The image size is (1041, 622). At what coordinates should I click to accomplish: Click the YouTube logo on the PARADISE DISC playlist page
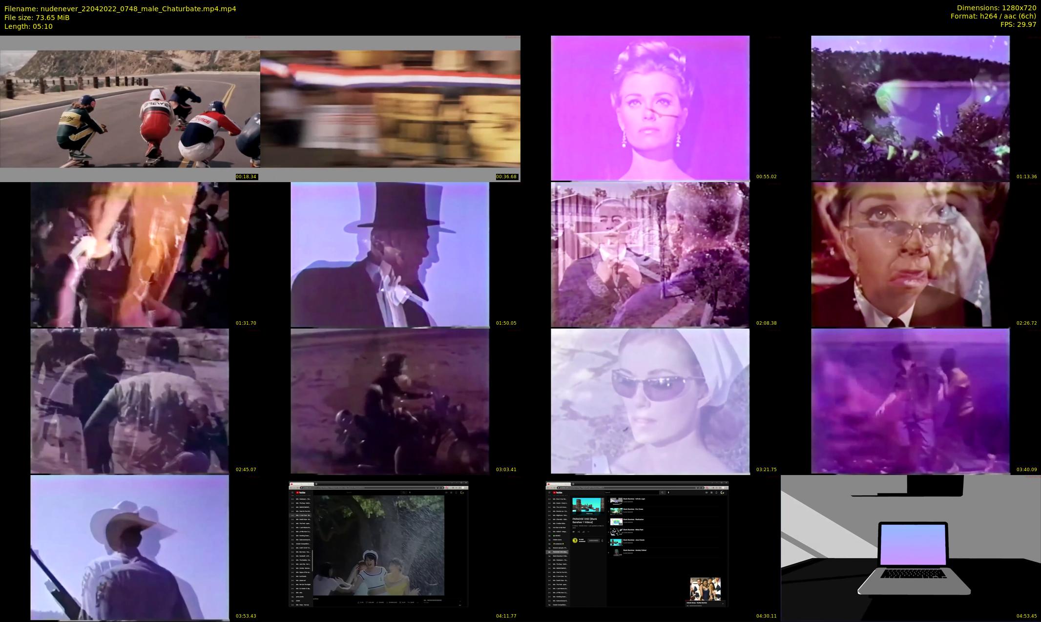point(558,493)
